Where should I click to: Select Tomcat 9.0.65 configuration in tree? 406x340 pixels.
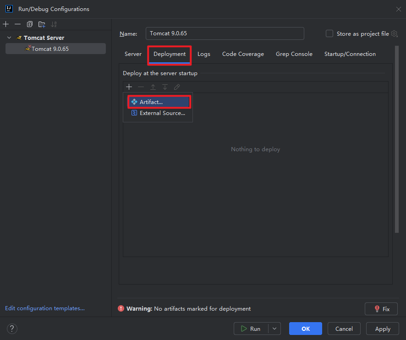pyautogui.click(x=55, y=49)
